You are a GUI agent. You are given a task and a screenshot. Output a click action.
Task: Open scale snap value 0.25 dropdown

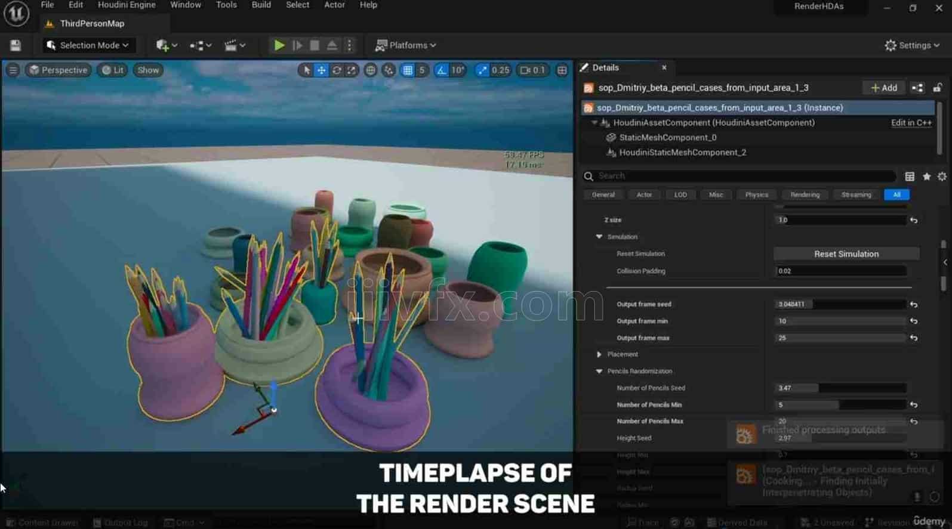click(x=500, y=70)
